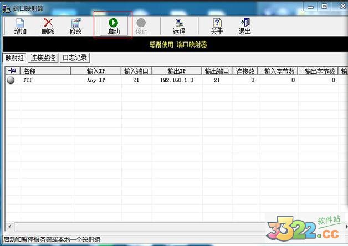Maximize the port mapper window
Viewport: 348px width, 246px height.
pyautogui.click(x=324, y=6)
